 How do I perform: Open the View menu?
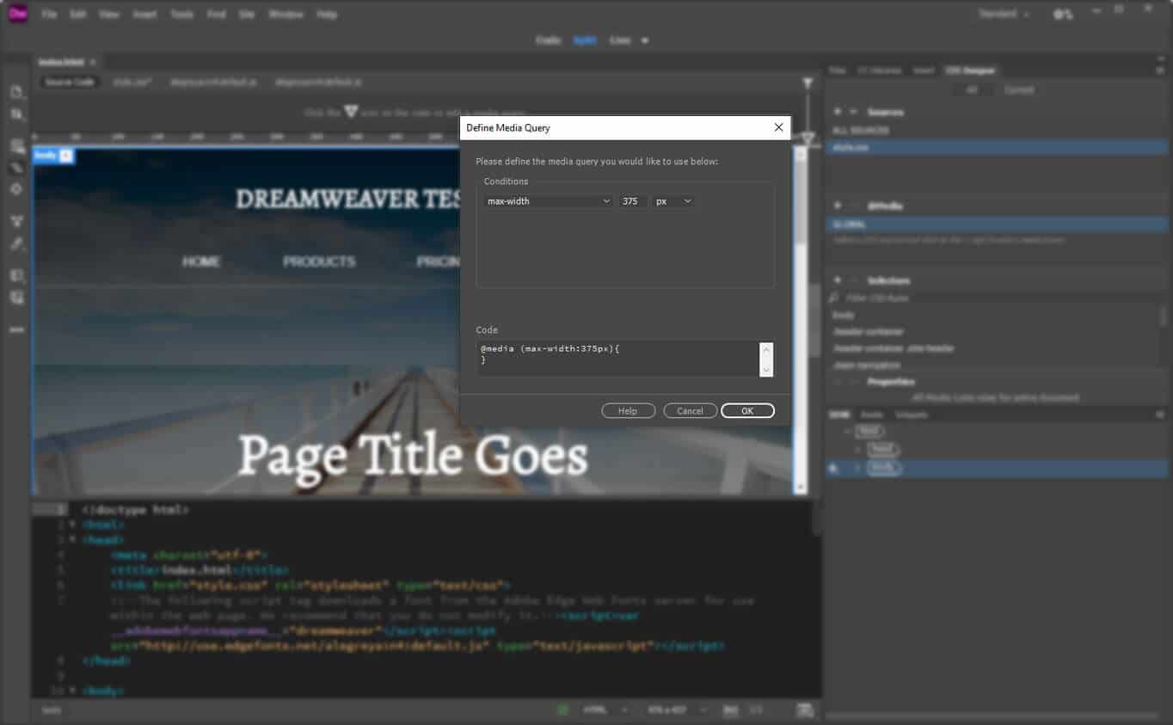click(x=109, y=15)
